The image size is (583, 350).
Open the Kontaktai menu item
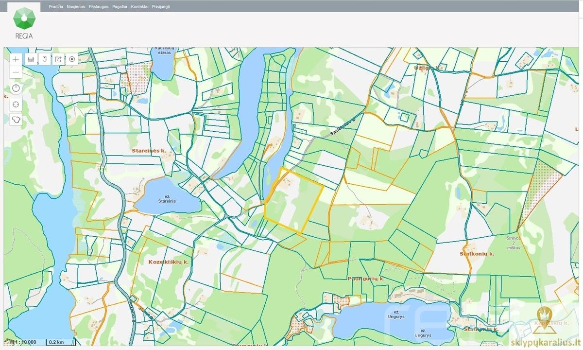coord(139,7)
